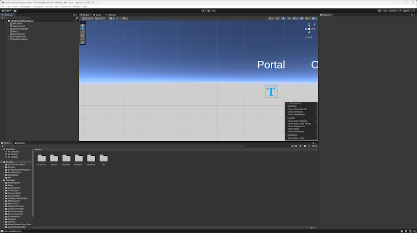Open the Layout dropdown

tap(407, 10)
